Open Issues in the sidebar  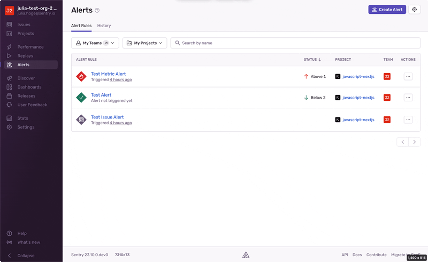(24, 25)
